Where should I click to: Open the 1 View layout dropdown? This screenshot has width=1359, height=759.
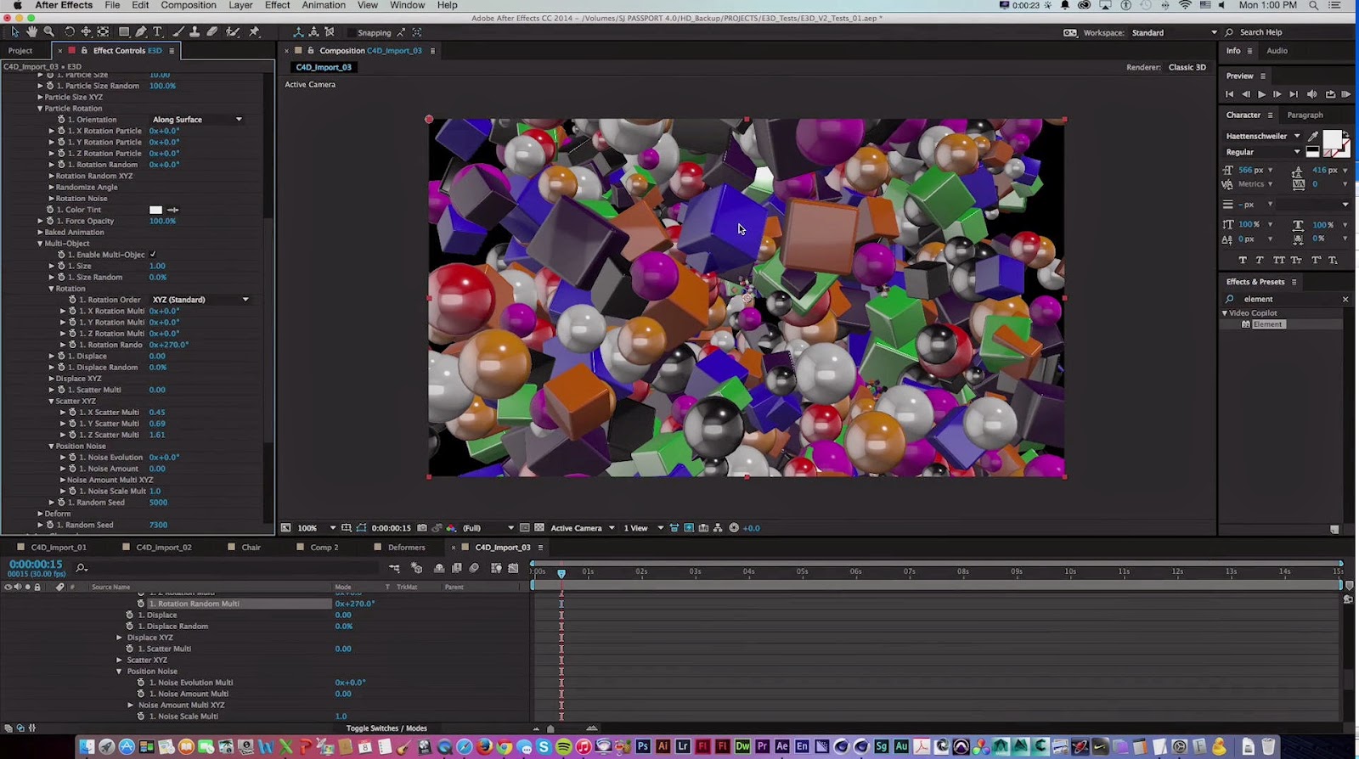coord(644,528)
